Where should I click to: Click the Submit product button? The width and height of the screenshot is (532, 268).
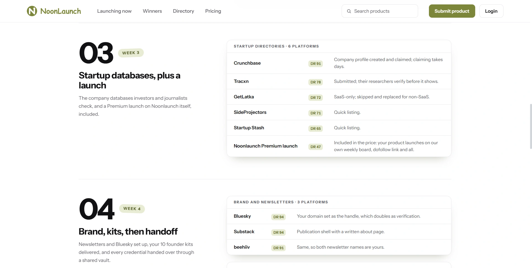point(452,11)
